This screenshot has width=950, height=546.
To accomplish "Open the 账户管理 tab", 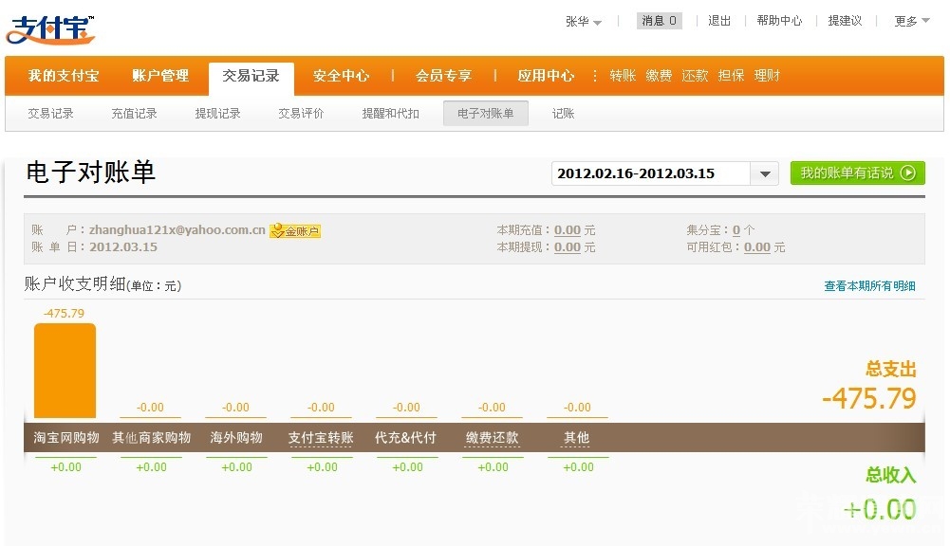I will click(160, 76).
